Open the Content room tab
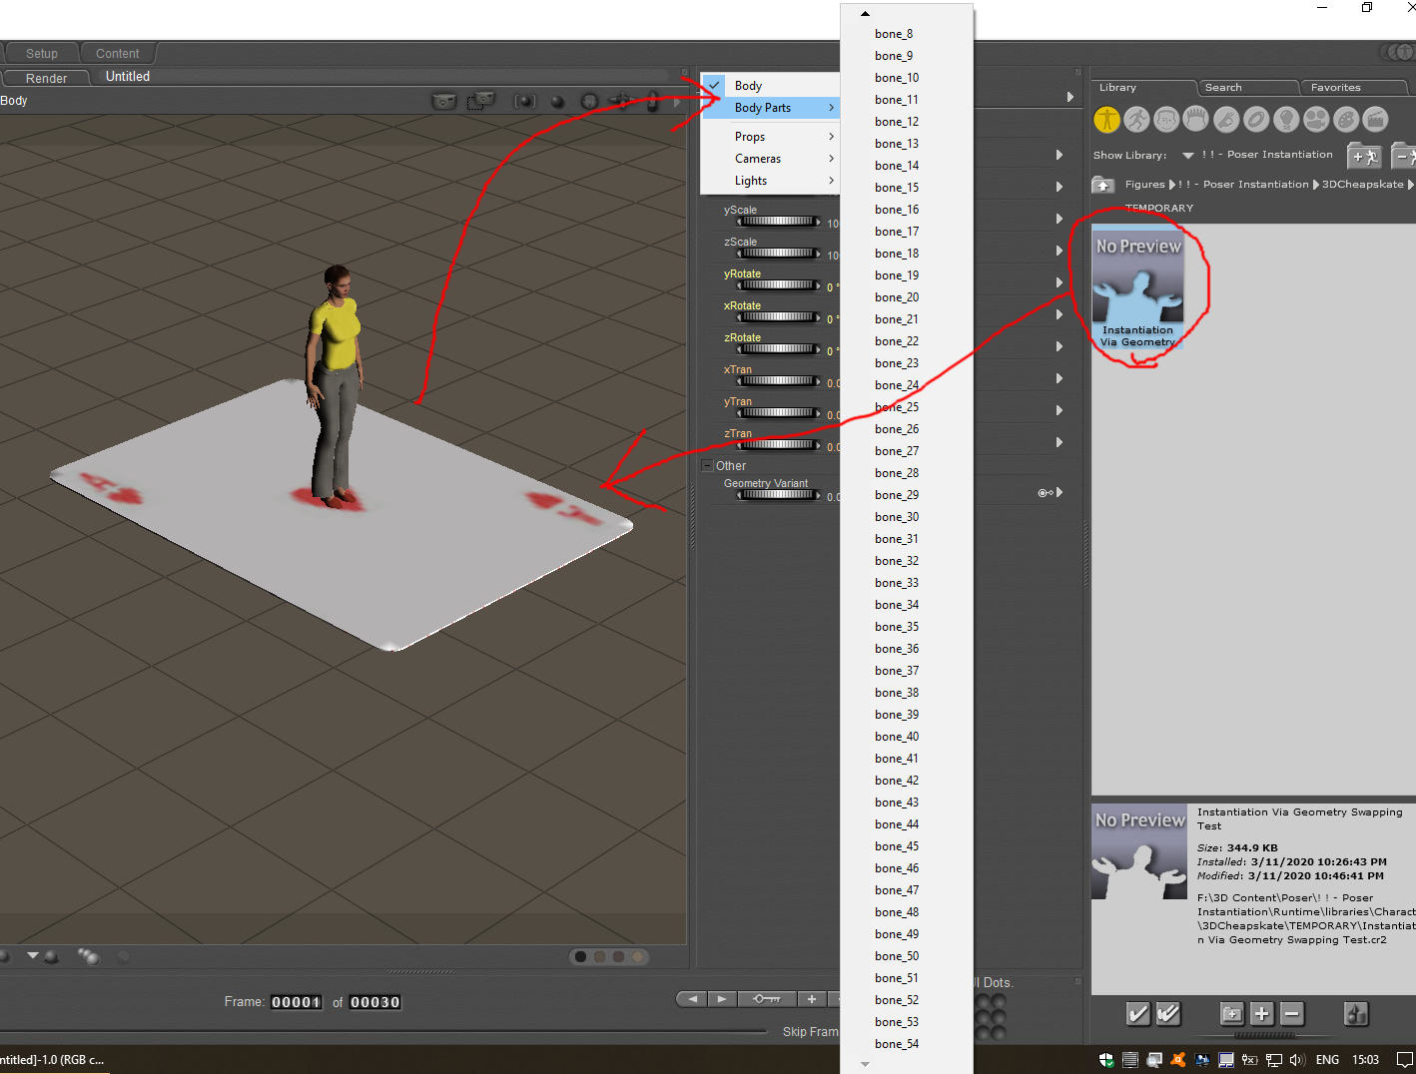 click(x=117, y=54)
